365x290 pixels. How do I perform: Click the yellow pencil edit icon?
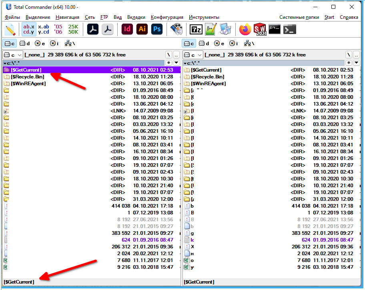(x=10, y=29)
